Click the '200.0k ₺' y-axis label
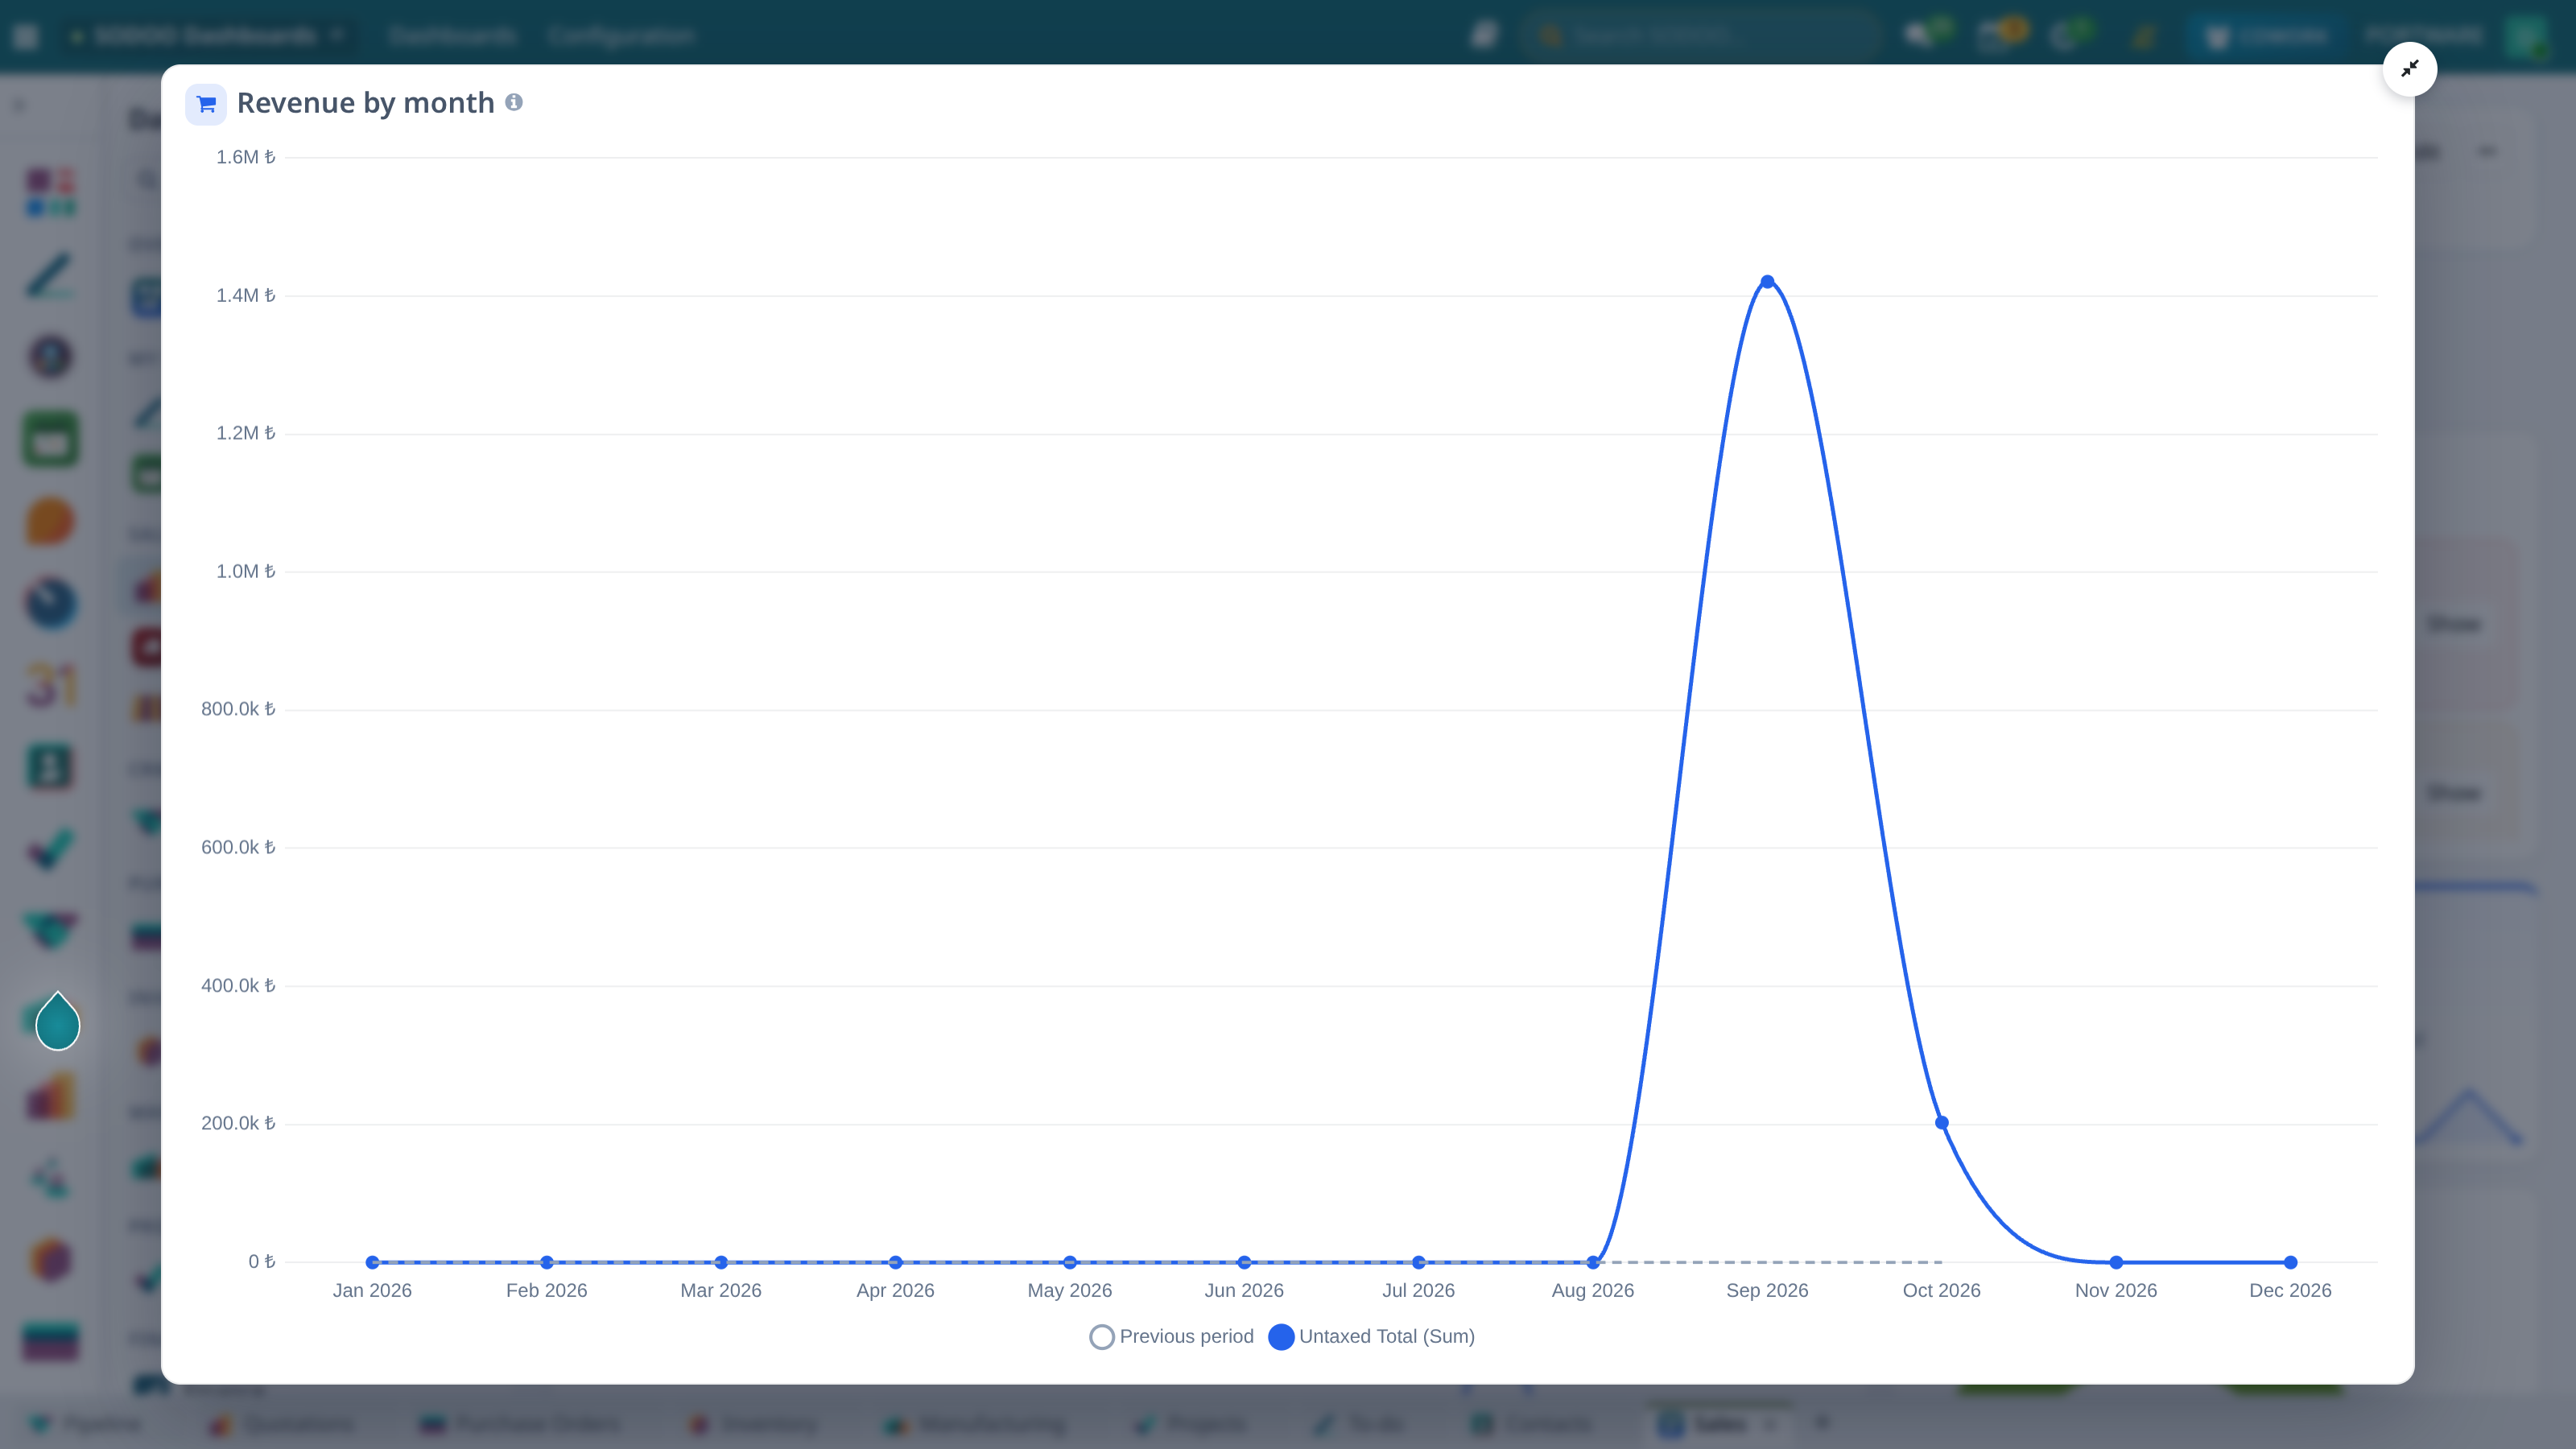This screenshot has height=1449, width=2576. coord(238,1123)
